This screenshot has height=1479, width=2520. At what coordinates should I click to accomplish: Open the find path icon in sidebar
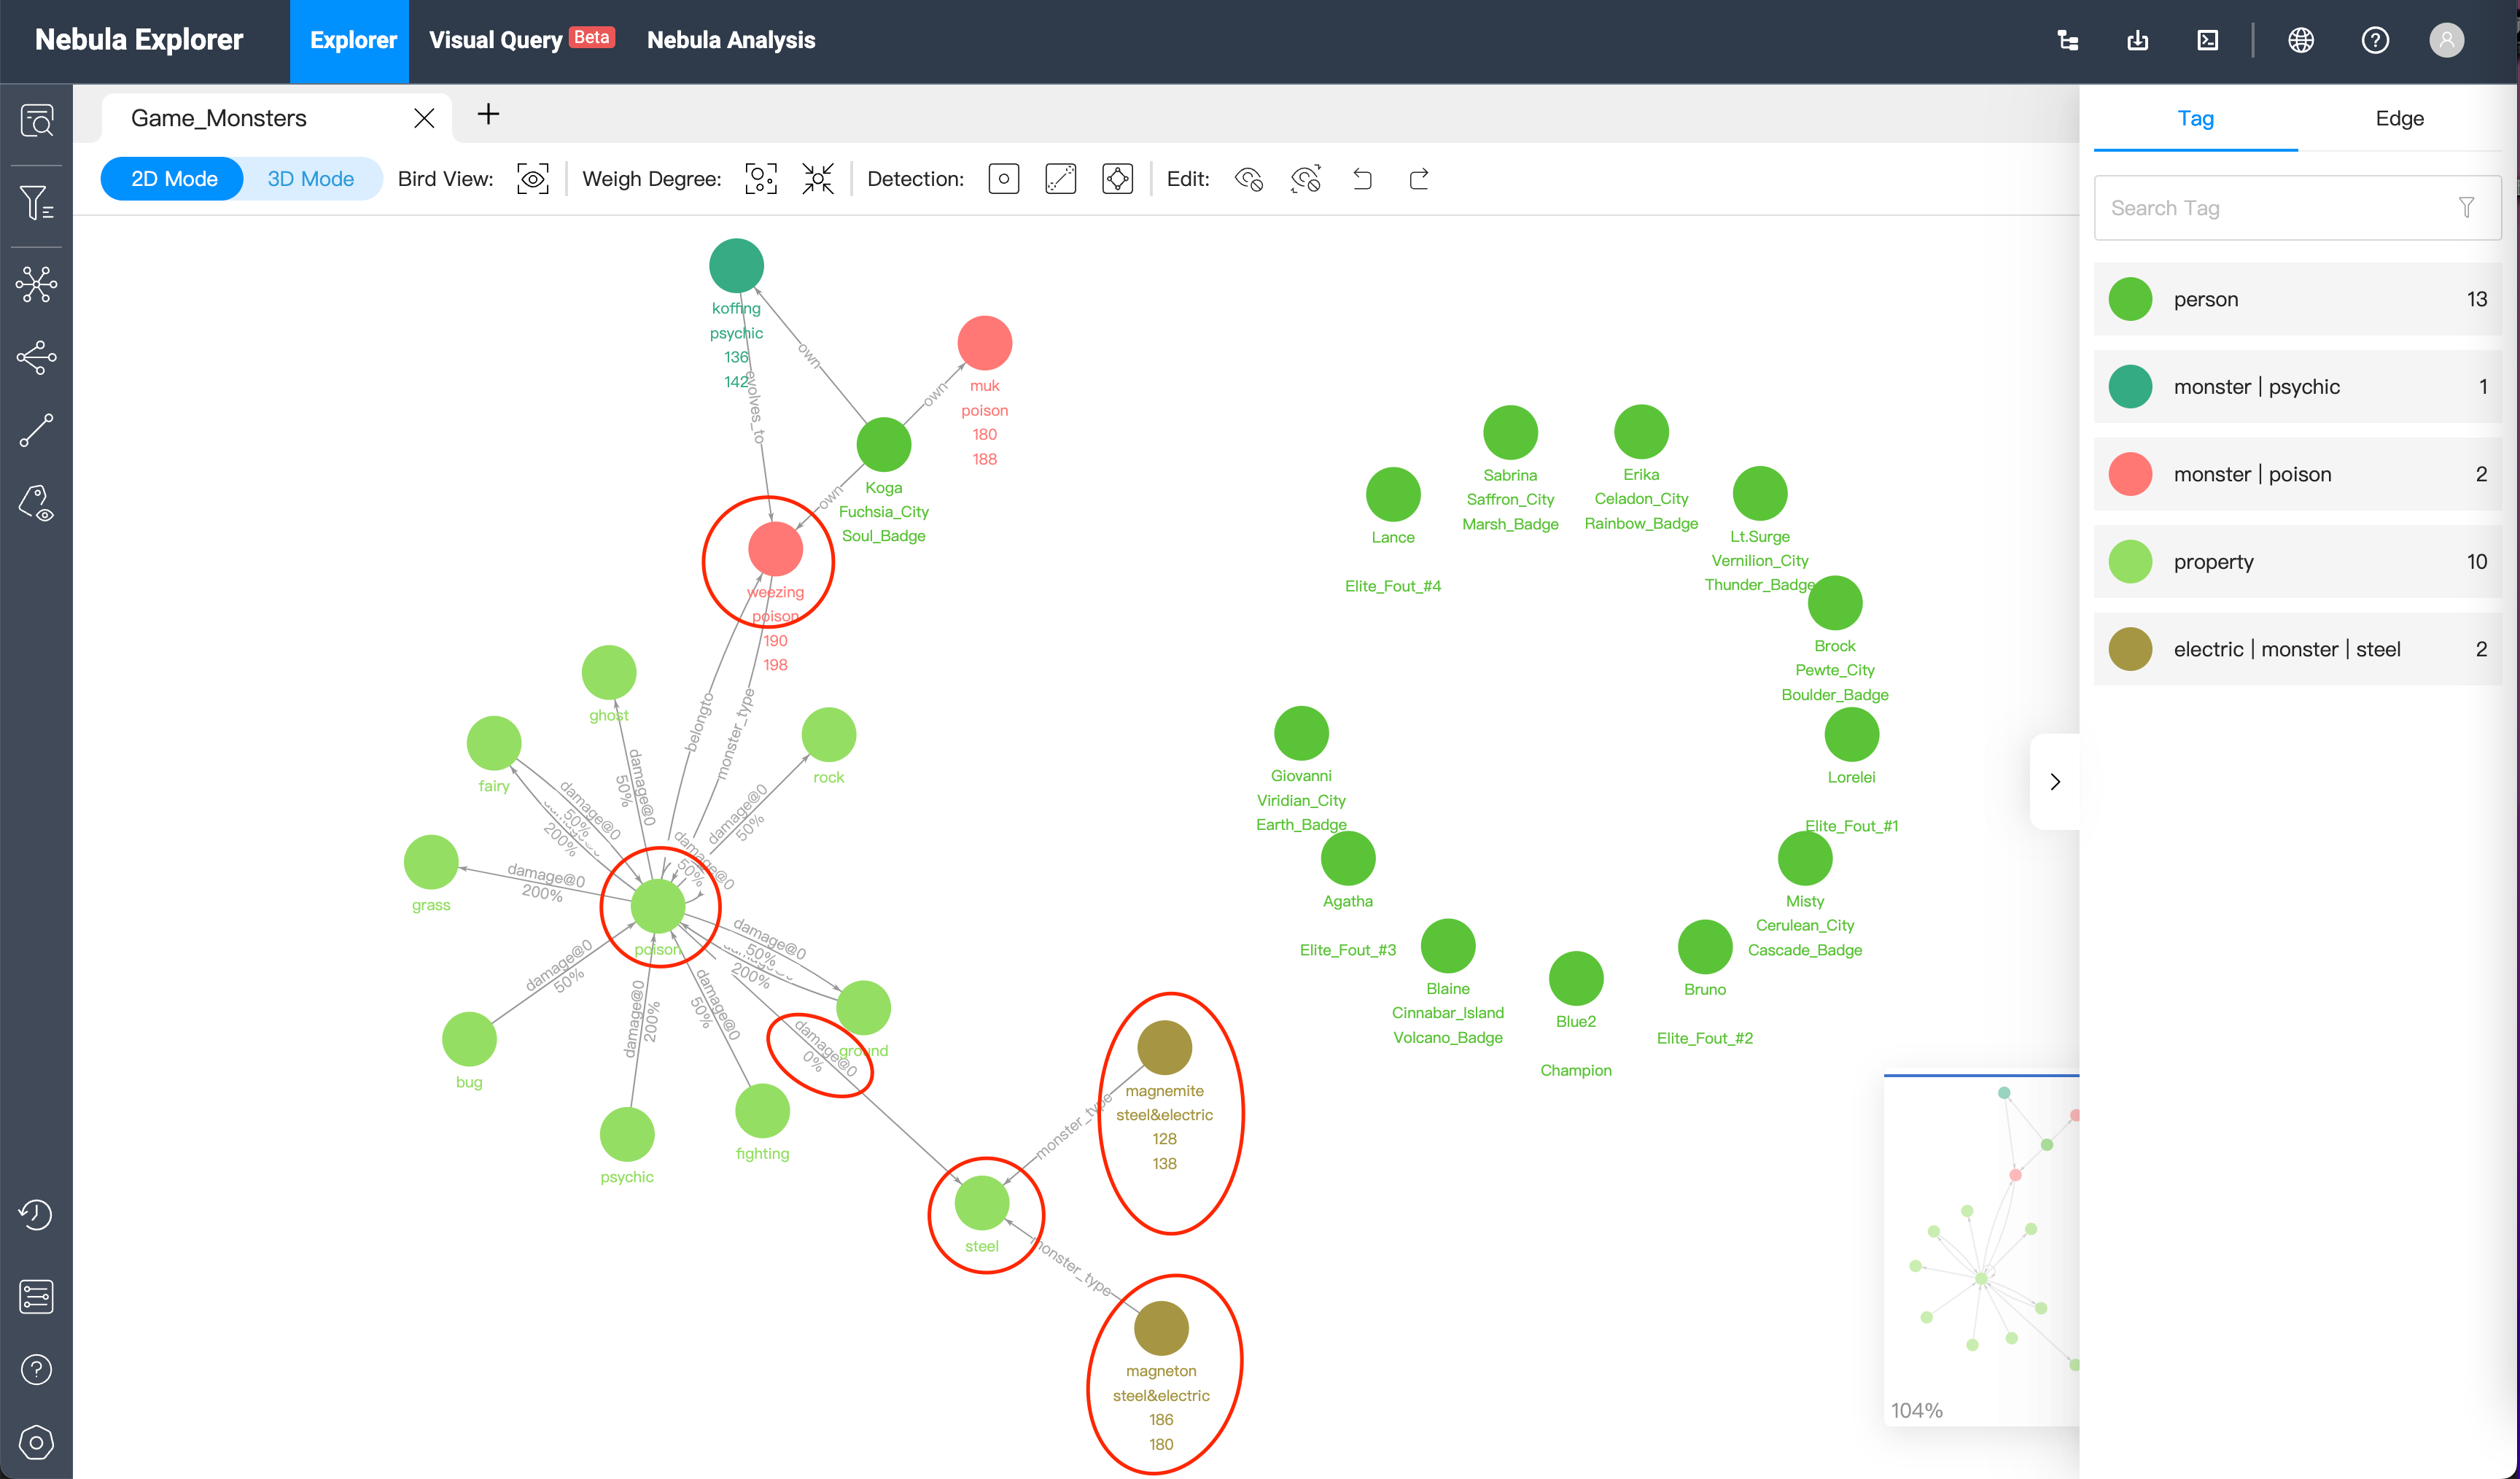37,430
